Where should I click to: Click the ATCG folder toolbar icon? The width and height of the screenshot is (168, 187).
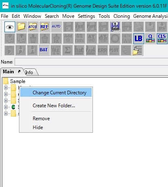point(33,27)
